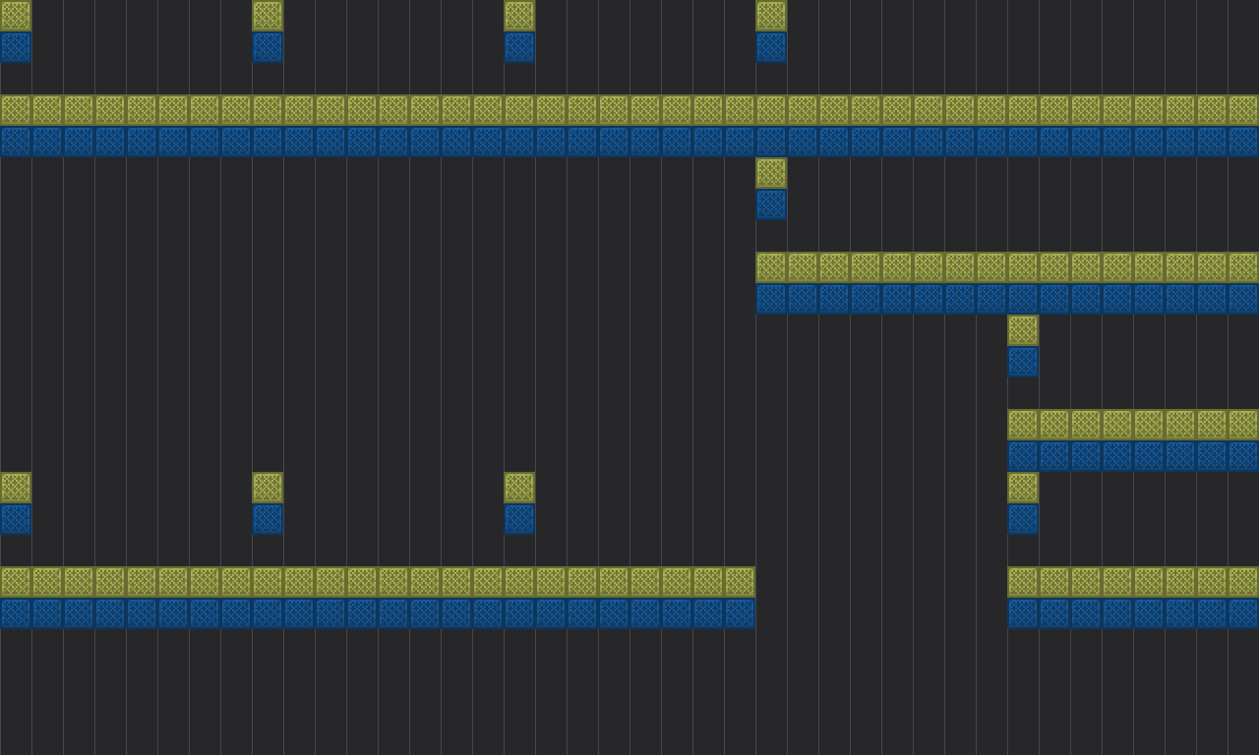
Task: Click the first olive block in the top row
Action: (16, 16)
